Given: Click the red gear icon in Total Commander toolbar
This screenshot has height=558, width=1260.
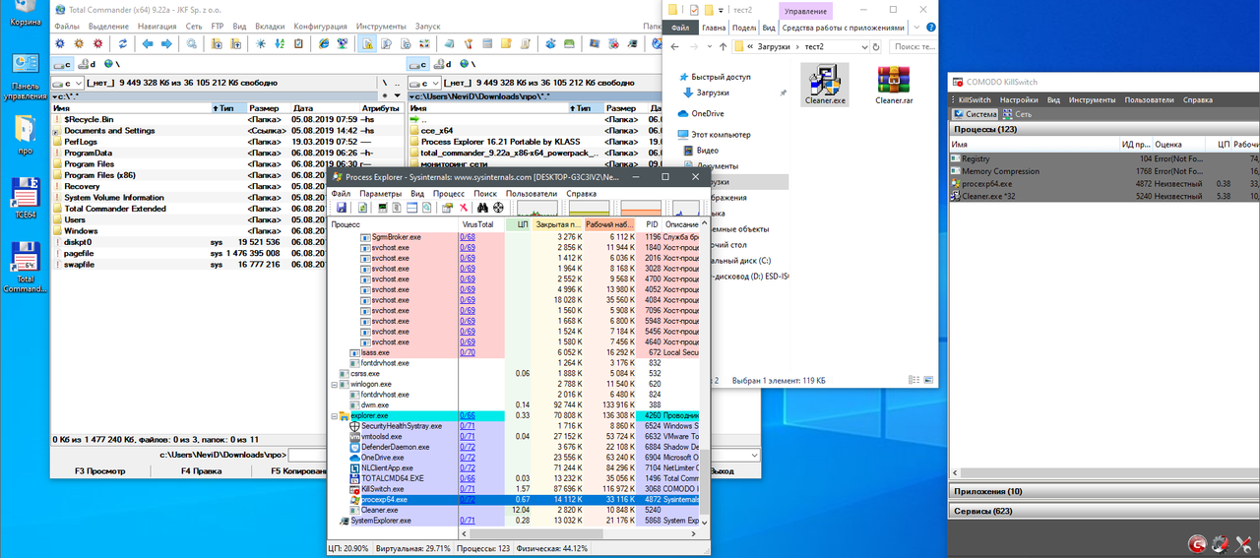Looking at the screenshot, I should pos(97,43).
